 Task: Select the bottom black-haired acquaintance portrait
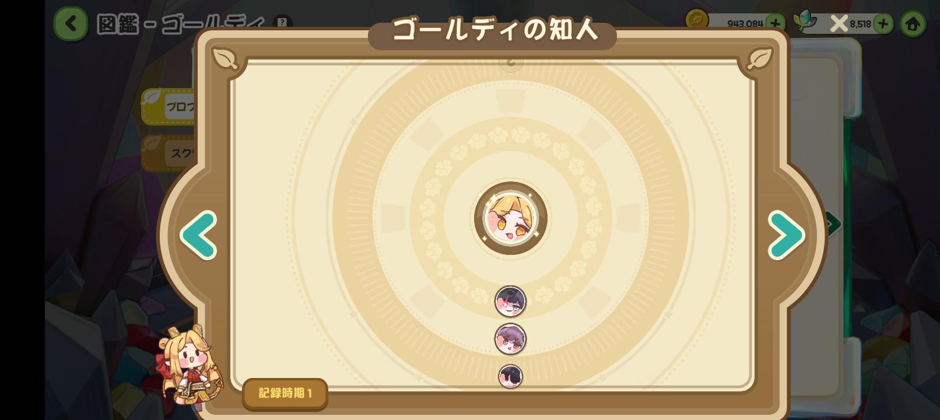pyautogui.click(x=510, y=376)
